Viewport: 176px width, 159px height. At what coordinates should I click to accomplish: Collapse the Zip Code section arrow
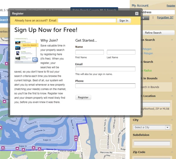point(172,152)
